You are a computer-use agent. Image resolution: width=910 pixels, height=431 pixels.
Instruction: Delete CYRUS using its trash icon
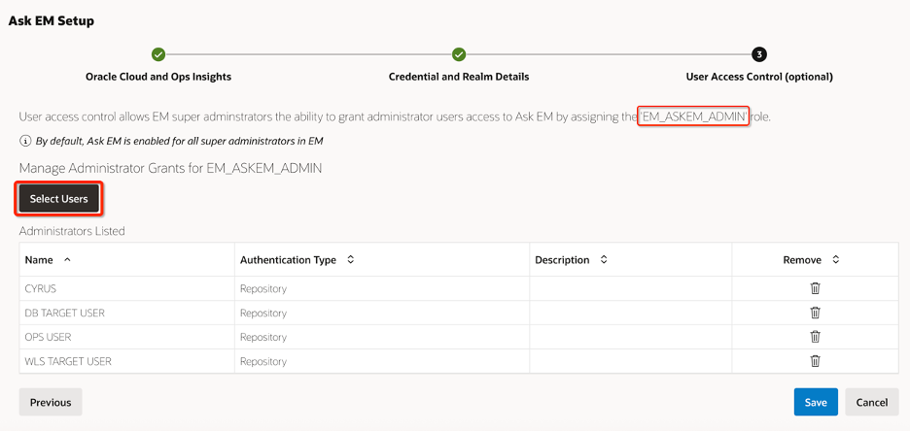click(815, 288)
